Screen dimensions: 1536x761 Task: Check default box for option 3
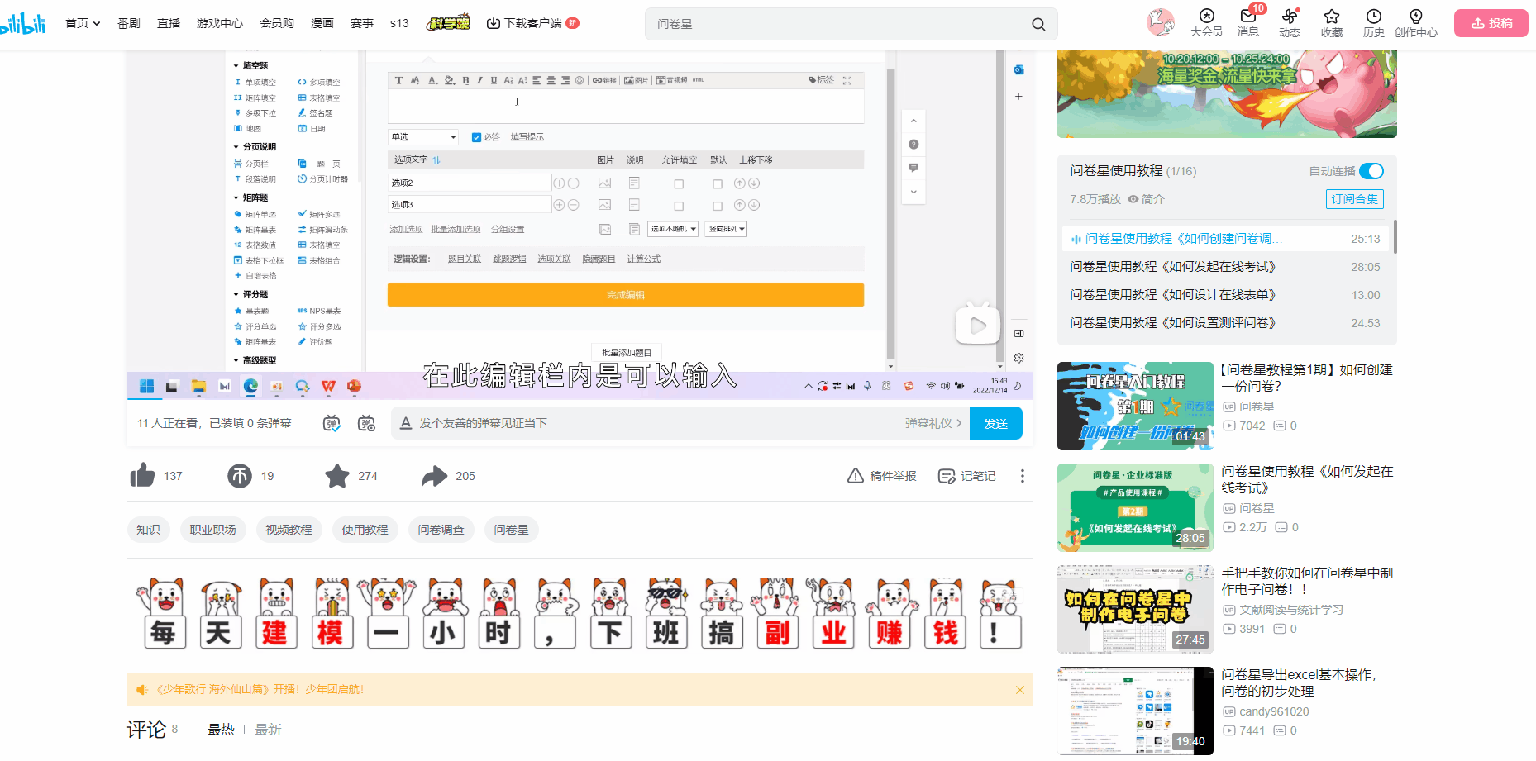[718, 206]
